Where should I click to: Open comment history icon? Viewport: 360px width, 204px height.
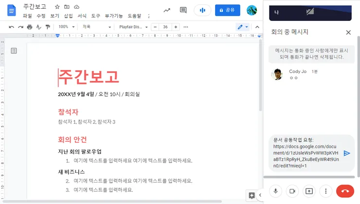tap(183, 10)
